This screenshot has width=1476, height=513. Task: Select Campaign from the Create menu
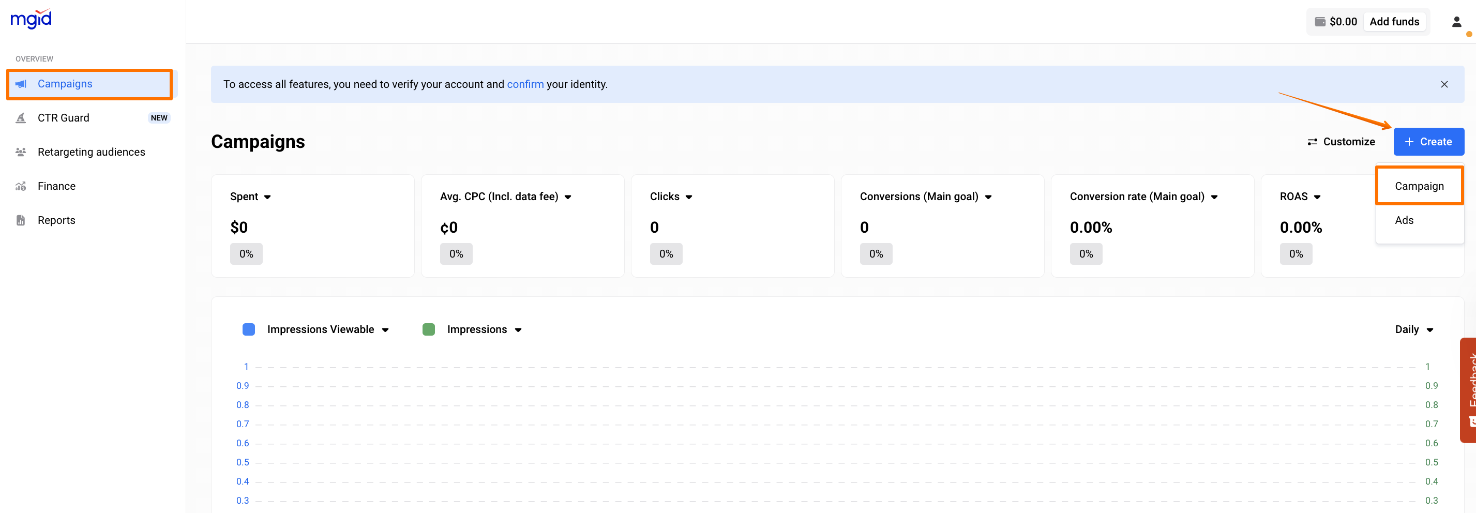(x=1419, y=186)
